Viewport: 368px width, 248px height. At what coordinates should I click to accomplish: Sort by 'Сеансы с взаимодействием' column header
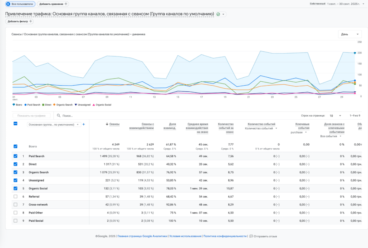(x=143, y=126)
